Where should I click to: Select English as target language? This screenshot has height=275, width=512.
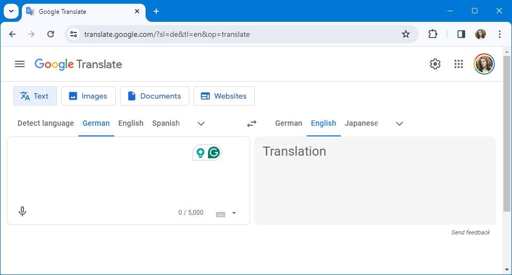click(323, 123)
